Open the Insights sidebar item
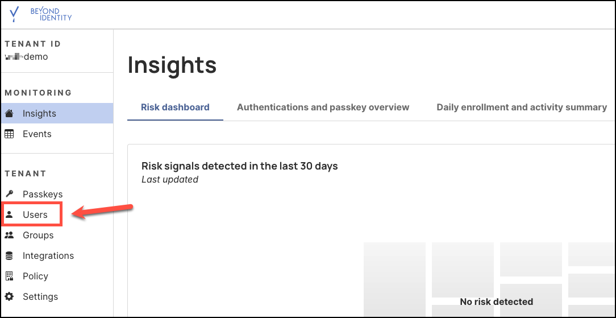Screen dimensions: 616x318 click(x=39, y=113)
